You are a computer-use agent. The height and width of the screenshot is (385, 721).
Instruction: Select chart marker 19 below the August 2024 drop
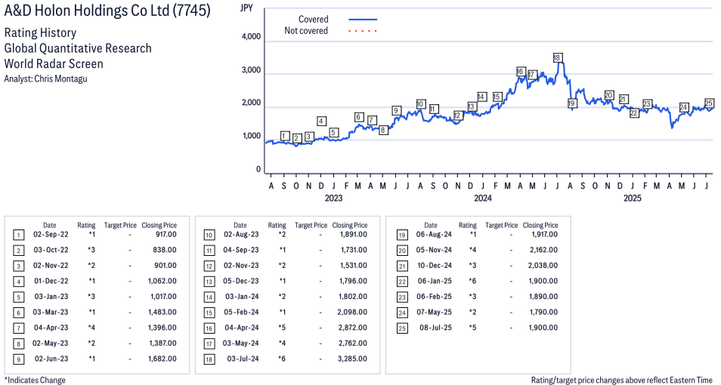(x=571, y=103)
